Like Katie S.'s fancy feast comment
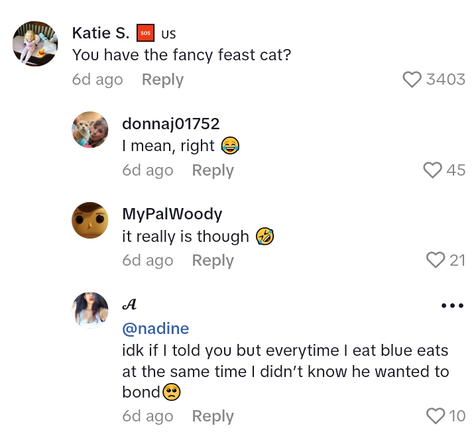474x438 pixels. [x=412, y=80]
